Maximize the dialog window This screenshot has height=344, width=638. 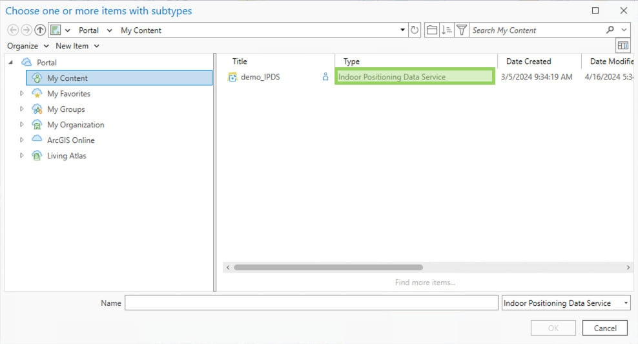pyautogui.click(x=595, y=10)
